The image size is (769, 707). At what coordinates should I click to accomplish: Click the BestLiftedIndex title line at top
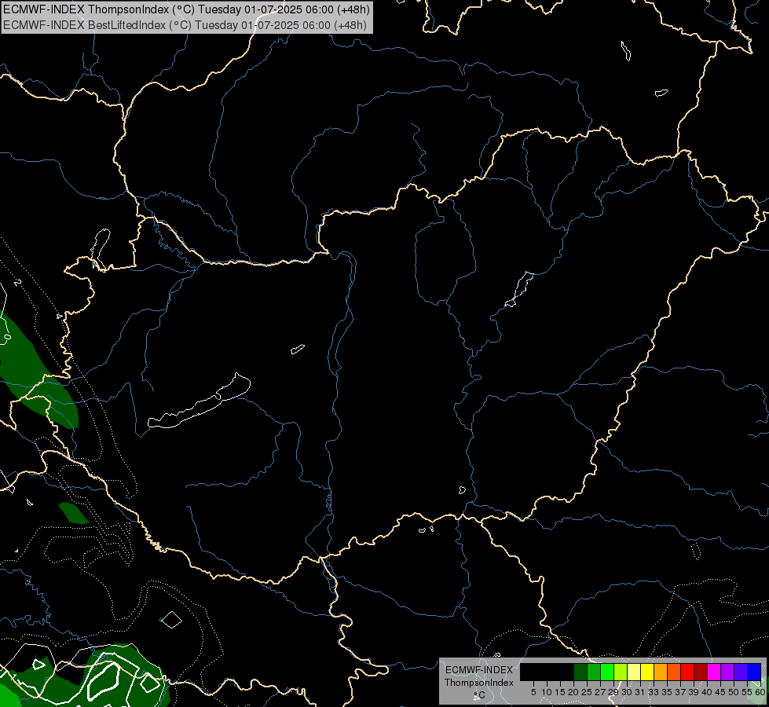[x=185, y=24]
